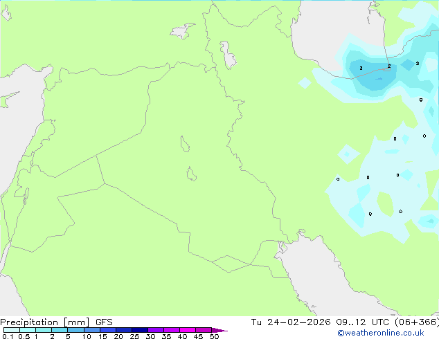Pick the 0.5–1 mm light cyan legend swatch
The height and width of the screenshot is (339, 439).
[28, 330]
